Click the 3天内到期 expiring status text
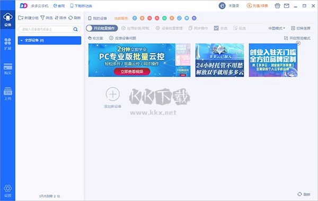The height and width of the screenshot is (201, 318). [x=49, y=196]
